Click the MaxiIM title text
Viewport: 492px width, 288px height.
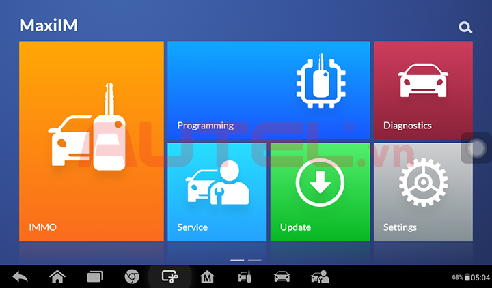(49, 25)
